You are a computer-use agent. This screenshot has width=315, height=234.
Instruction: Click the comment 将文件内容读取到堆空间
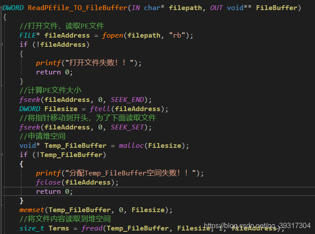click(65, 219)
